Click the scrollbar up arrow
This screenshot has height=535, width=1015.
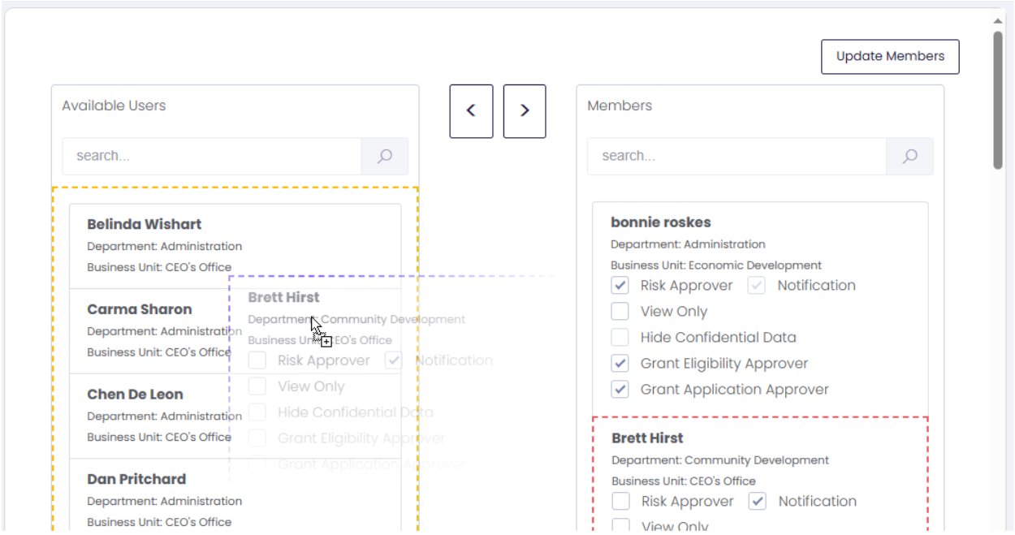pyautogui.click(x=998, y=20)
